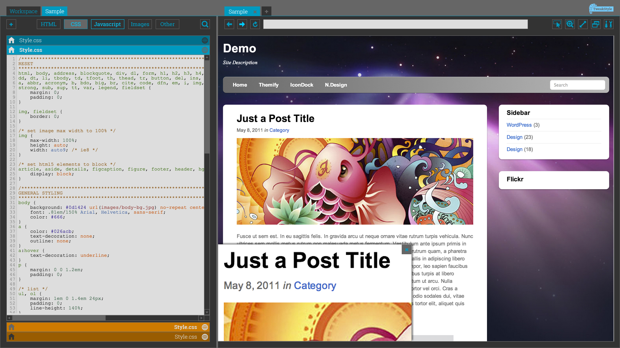620x348 pixels.
Task: Toggle the Other file filter
Action: click(167, 24)
